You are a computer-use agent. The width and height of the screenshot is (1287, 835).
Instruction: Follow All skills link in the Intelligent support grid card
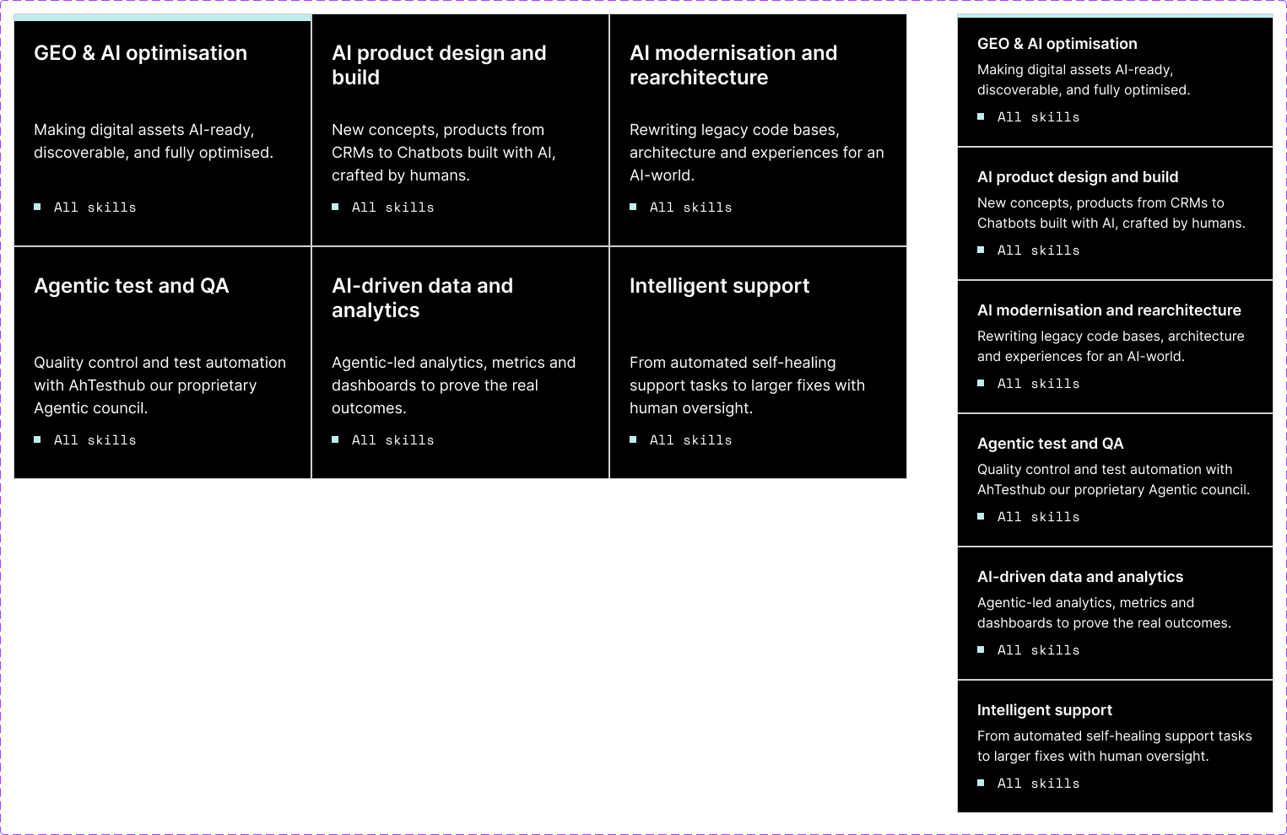(690, 440)
